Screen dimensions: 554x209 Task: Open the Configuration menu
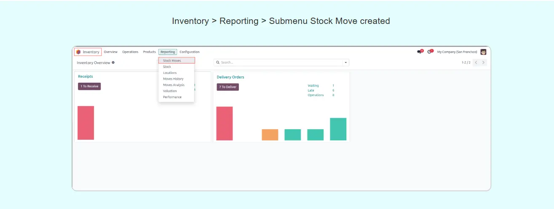pos(190,52)
